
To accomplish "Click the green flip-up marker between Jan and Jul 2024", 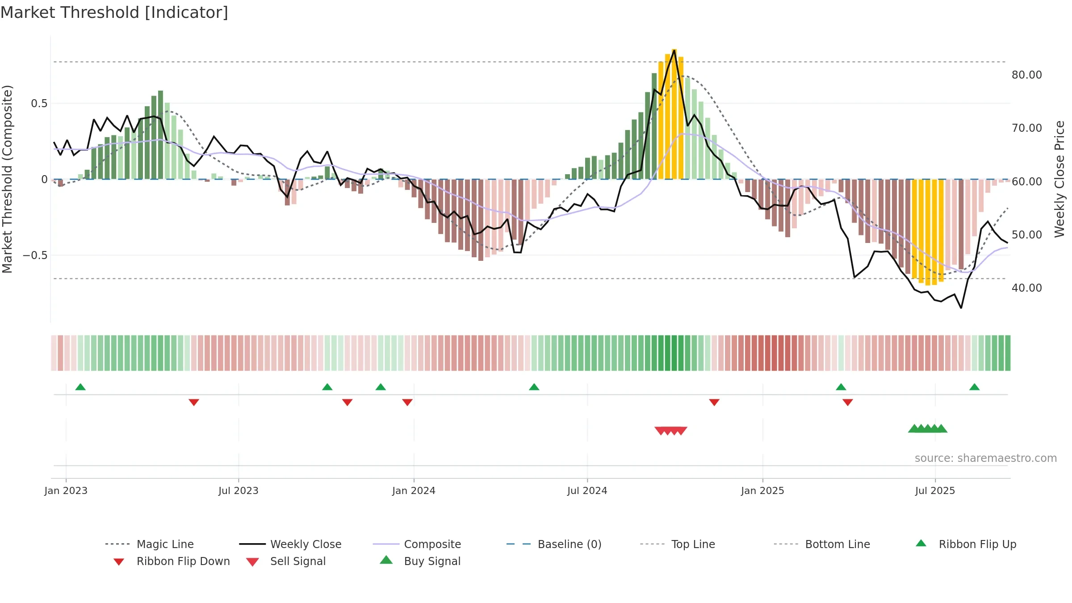I will coord(534,387).
